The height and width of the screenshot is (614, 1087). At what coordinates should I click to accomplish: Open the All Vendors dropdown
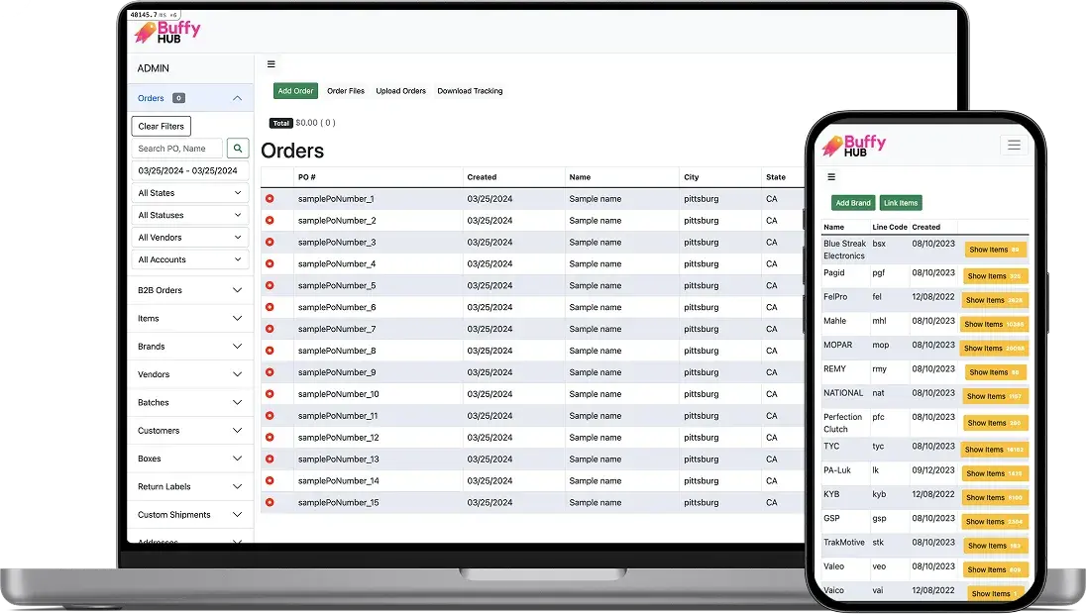[x=190, y=237]
